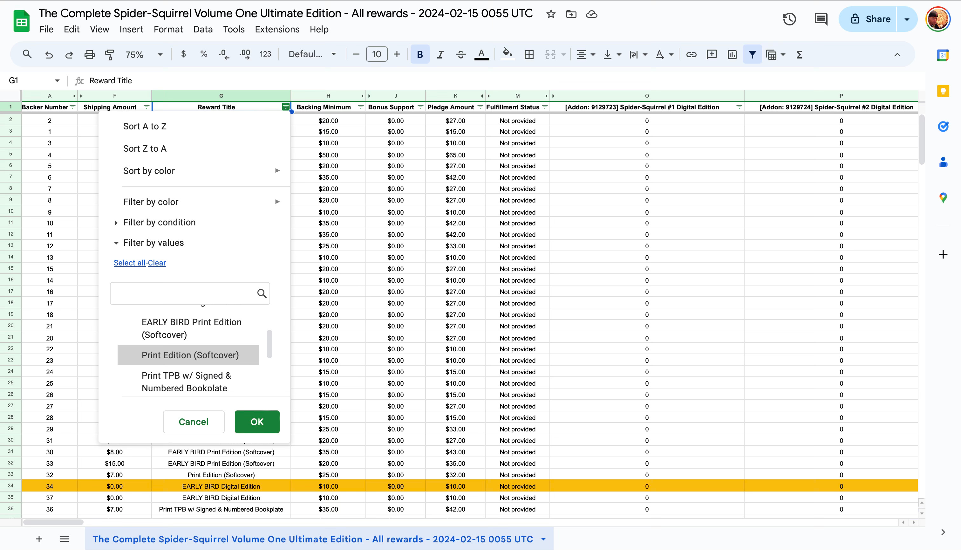This screenshot has width=961, height=550.
Task: Expand Filter by condition section
Action: coord(159,222)
